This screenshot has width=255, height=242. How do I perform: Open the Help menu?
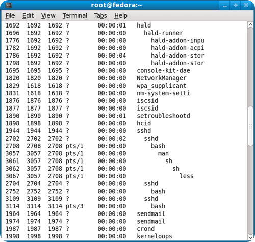121,16
